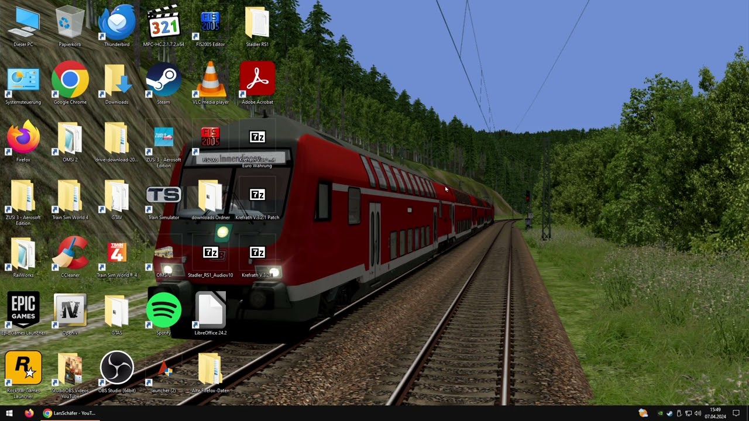This screenshot has height=421, width=749.
Task: Open the Downloads folder shortcut
Action: [x=117, y=84]
